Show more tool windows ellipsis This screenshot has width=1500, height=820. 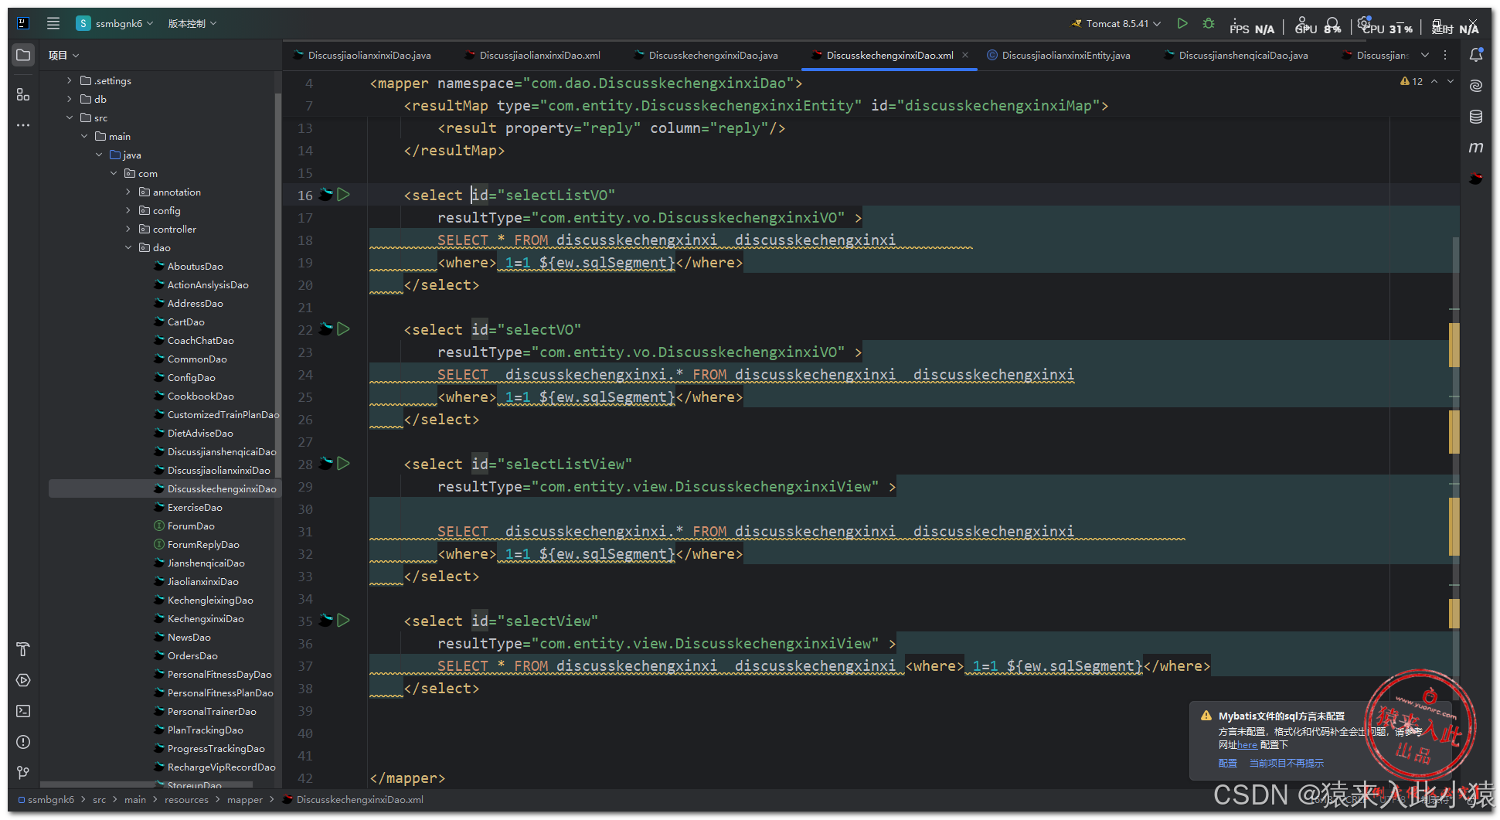coord(23,124)
